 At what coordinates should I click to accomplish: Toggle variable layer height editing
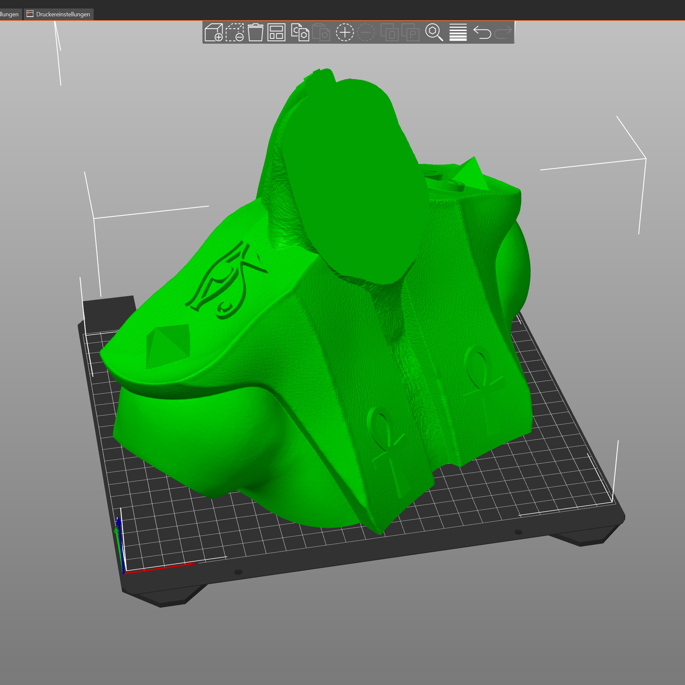tap(458, 32)
